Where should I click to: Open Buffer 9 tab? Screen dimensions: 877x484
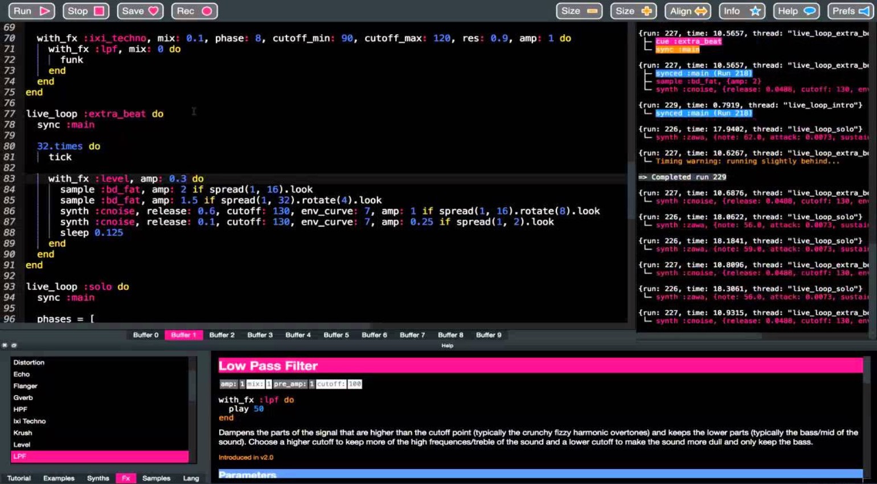(x=489, y=335)
